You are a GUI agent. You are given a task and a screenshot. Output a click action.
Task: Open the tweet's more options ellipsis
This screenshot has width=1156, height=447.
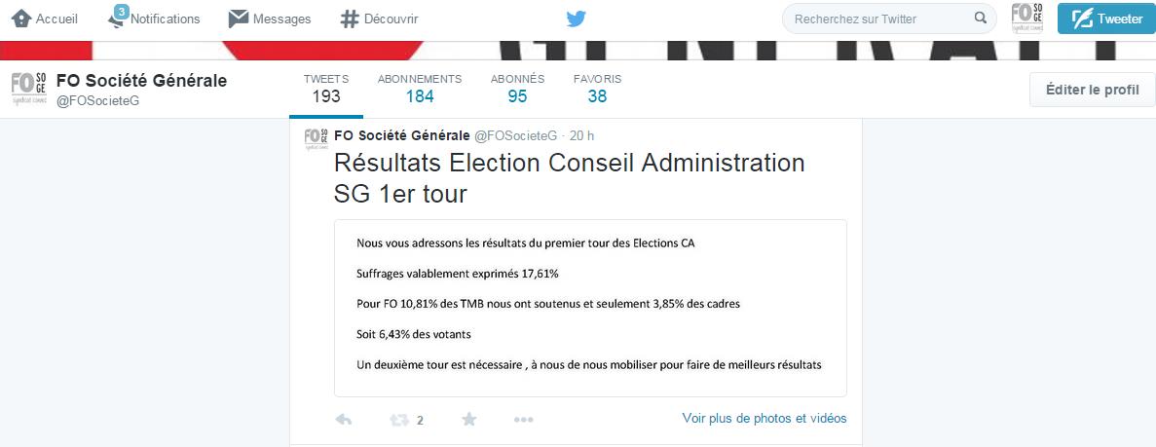[523, 420]
